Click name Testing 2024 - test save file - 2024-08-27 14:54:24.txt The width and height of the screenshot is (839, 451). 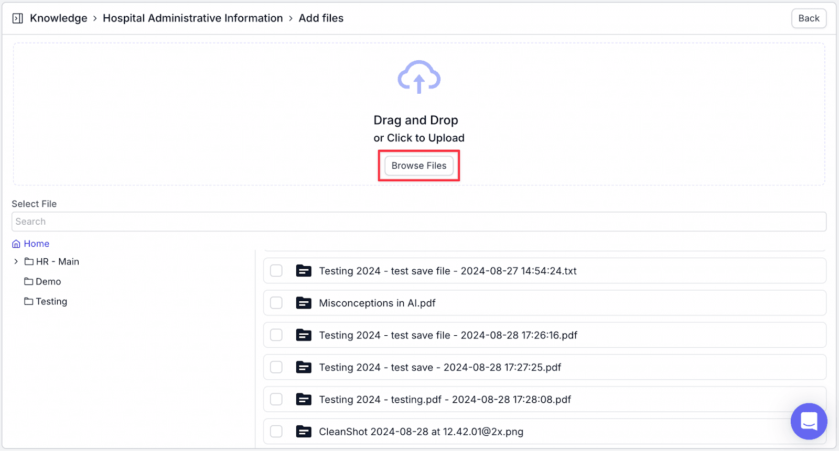pos(448,271)
